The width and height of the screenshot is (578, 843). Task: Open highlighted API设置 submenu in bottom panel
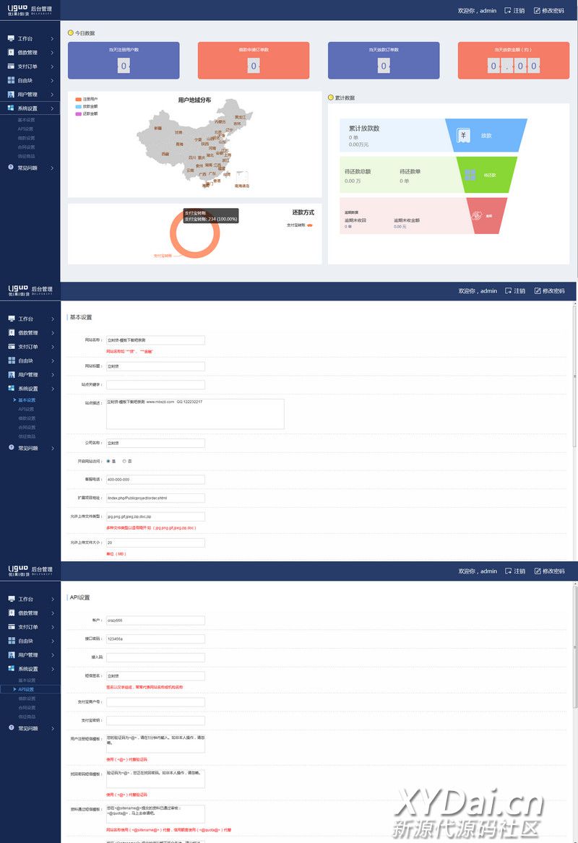coord(25,689)
